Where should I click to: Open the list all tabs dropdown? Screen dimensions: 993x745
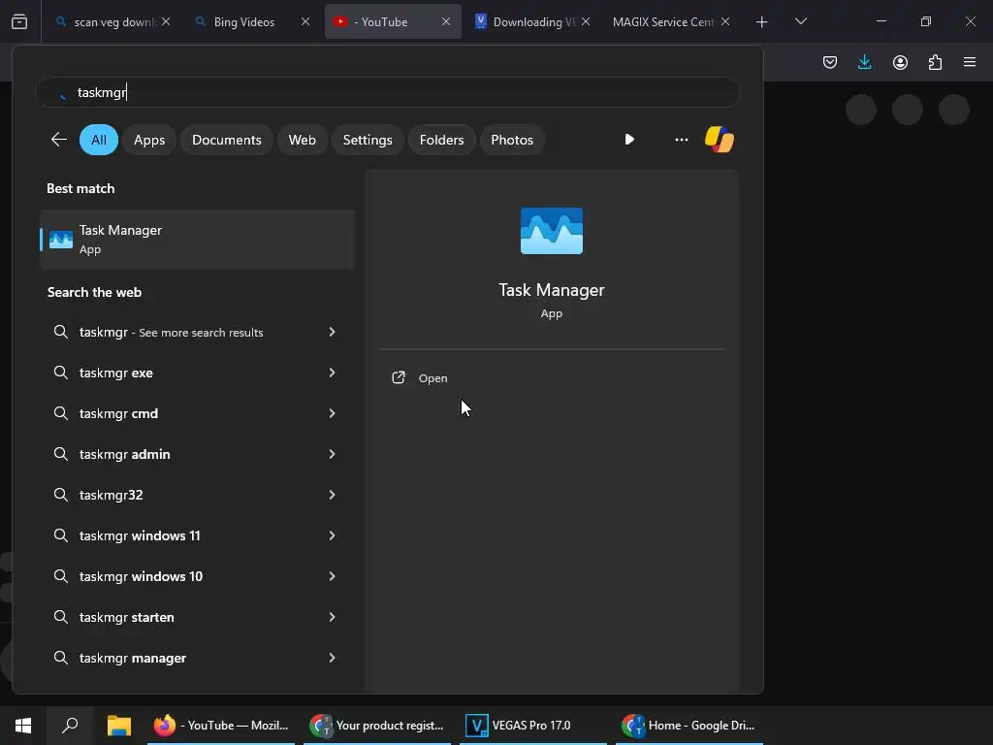(x=800, y=21)
